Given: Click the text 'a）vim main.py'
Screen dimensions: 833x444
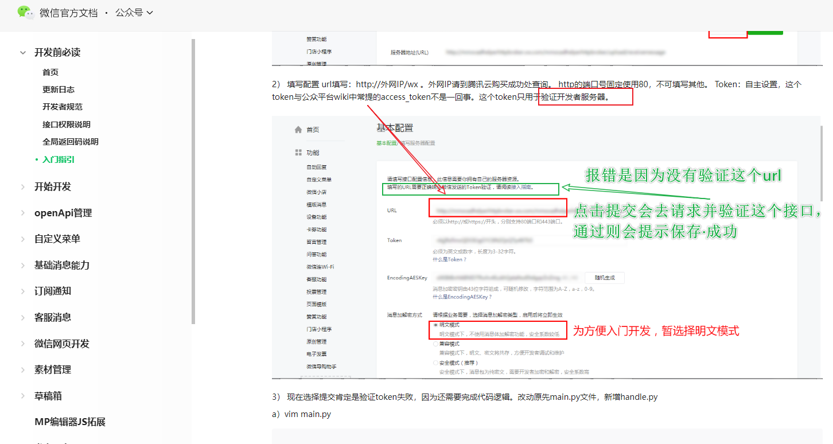Looking at the screenshot, I should click(x=301, y=414).
